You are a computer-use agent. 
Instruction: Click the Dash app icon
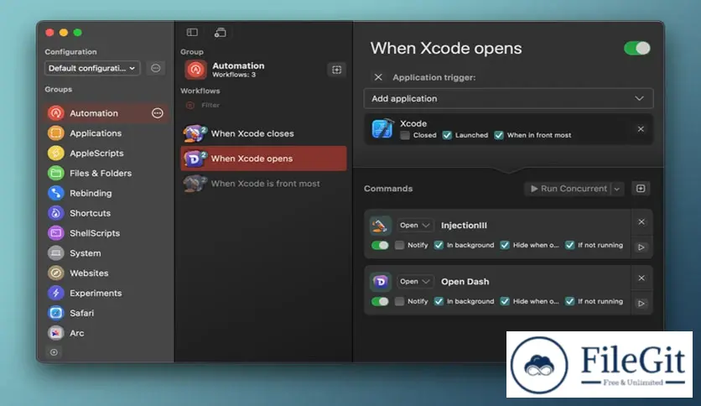381,282
